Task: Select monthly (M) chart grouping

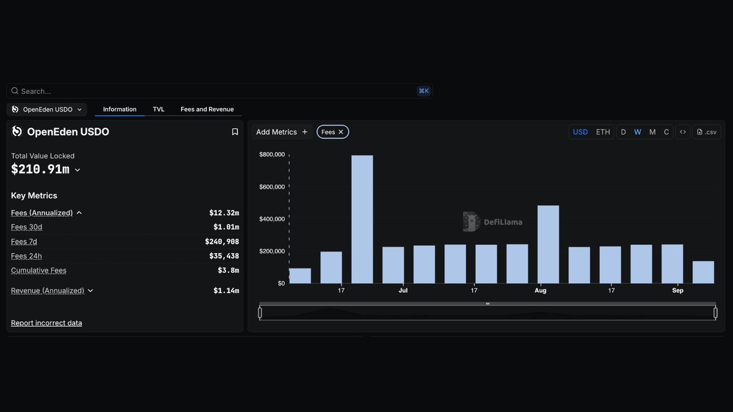Action: coord(652,132)
